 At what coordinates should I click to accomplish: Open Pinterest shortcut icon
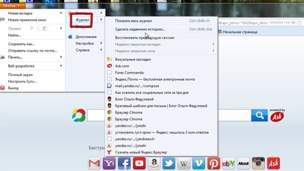[x=214, y=163]
